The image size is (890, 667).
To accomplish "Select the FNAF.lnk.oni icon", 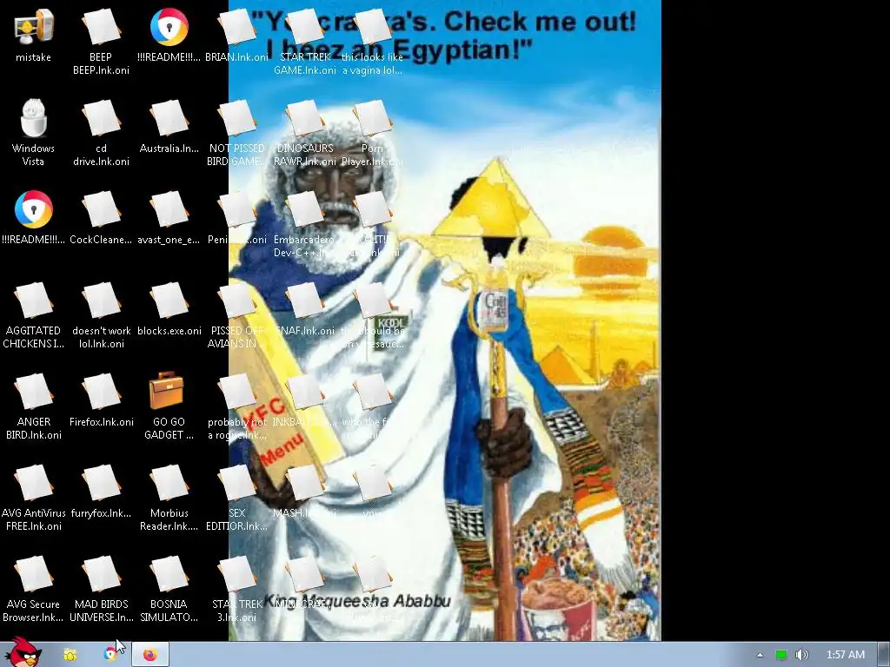I will (305, 300).
